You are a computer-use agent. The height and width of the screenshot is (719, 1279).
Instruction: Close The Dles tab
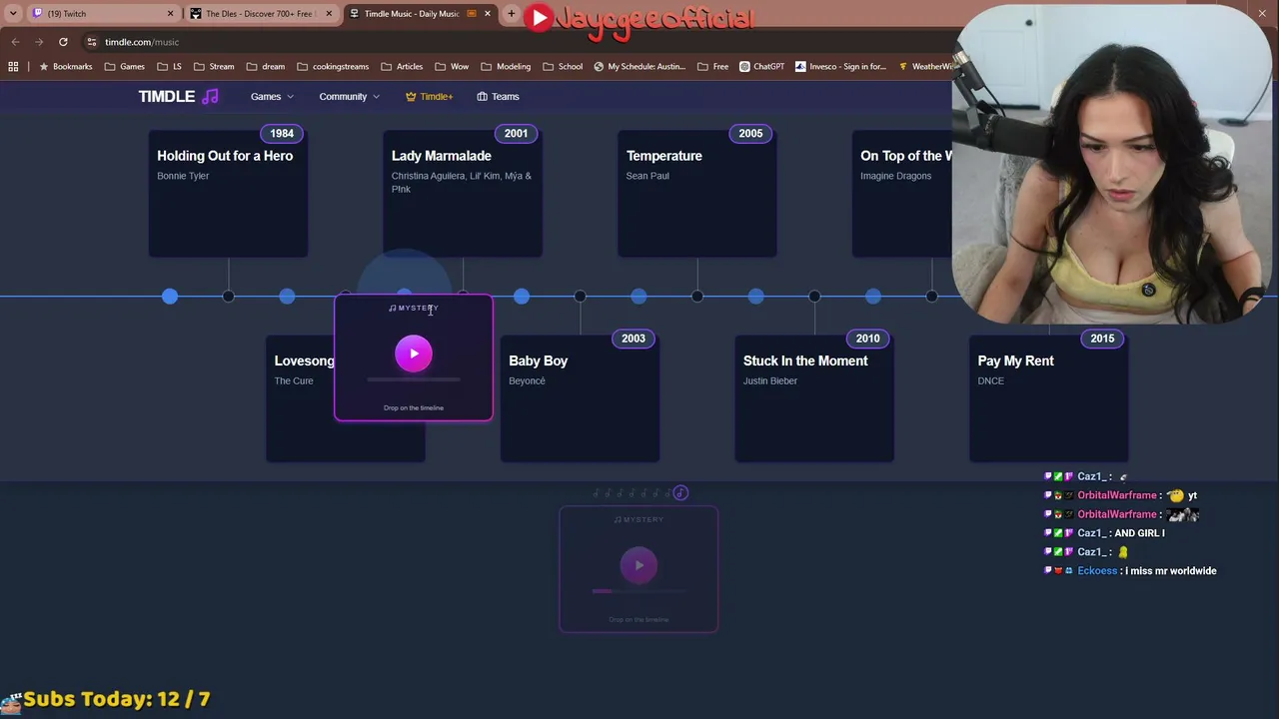pos(329,14)
